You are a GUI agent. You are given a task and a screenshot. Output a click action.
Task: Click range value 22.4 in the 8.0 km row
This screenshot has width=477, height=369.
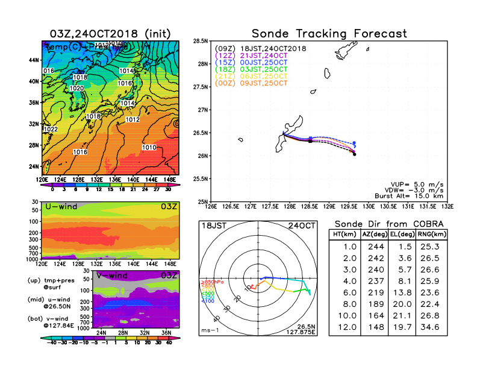[430, 304]
